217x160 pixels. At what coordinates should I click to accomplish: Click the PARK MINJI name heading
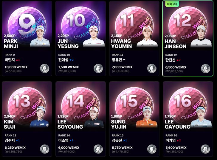11,44
